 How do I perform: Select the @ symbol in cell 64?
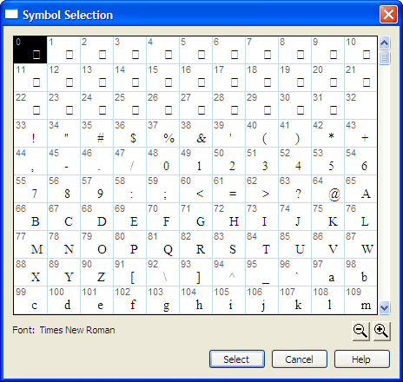[x=327, y=189]
